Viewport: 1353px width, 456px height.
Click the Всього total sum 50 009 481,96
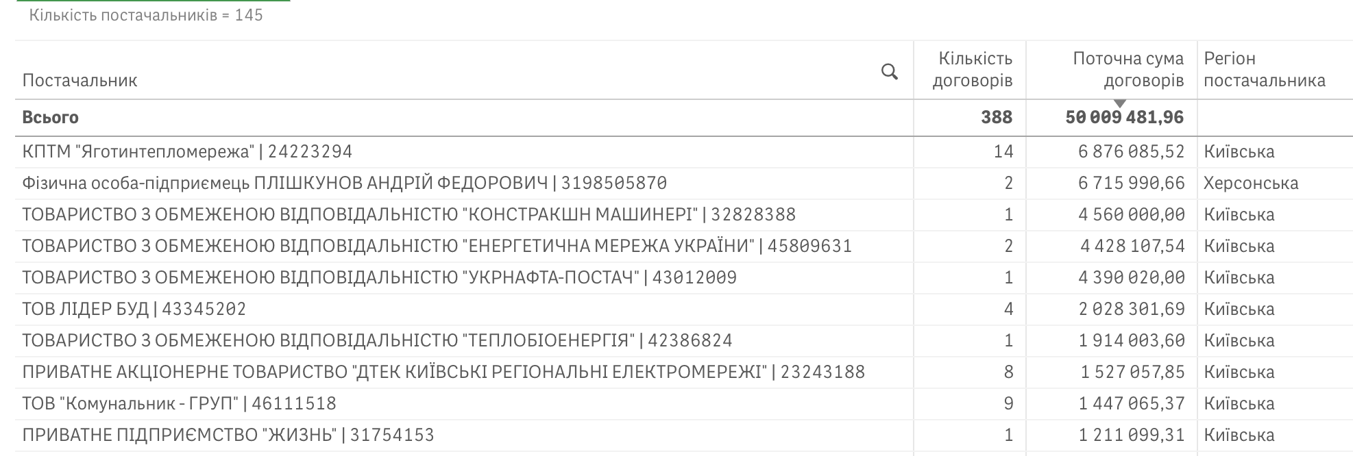click(x=1124, y=118)
